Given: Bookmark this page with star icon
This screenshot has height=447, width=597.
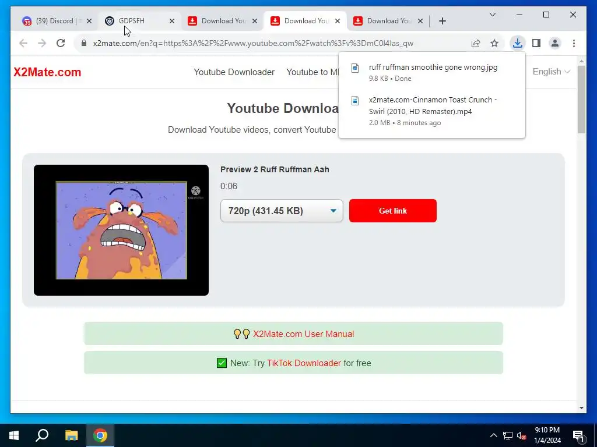Looking at the screenshot, I should point(494,43).
